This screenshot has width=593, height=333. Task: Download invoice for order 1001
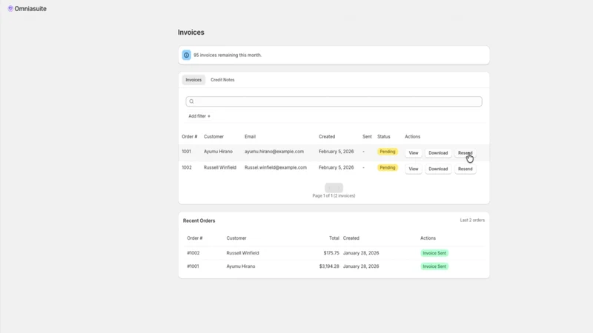[438, 153]
